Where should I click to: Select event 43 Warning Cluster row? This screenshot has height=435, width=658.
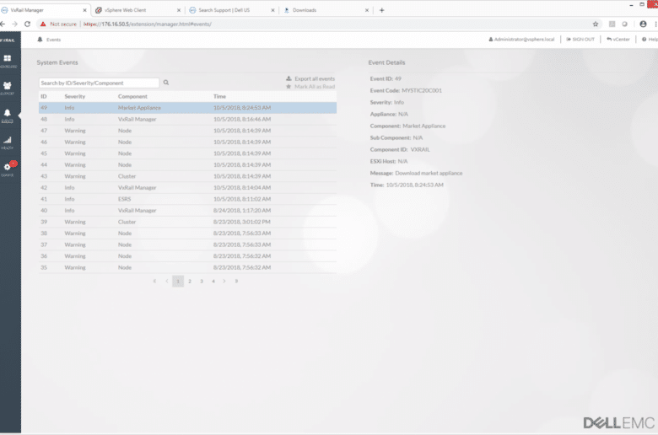point(187,176)
